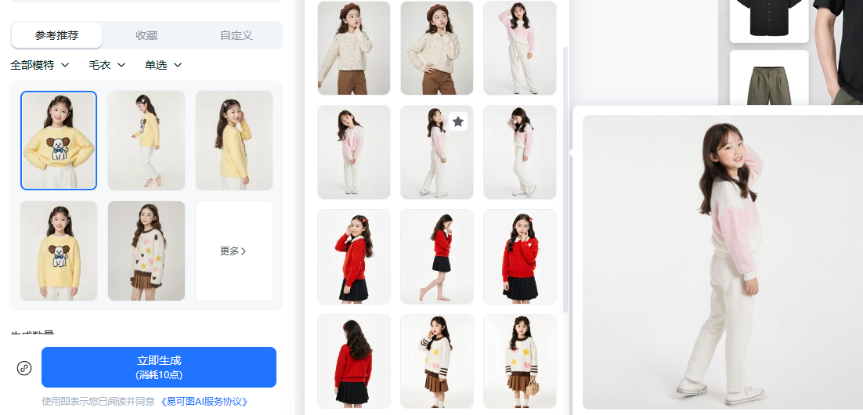Open 更多 reference images
The width and height of the screenshot is (863, 415).
click(x=234, y=251)
